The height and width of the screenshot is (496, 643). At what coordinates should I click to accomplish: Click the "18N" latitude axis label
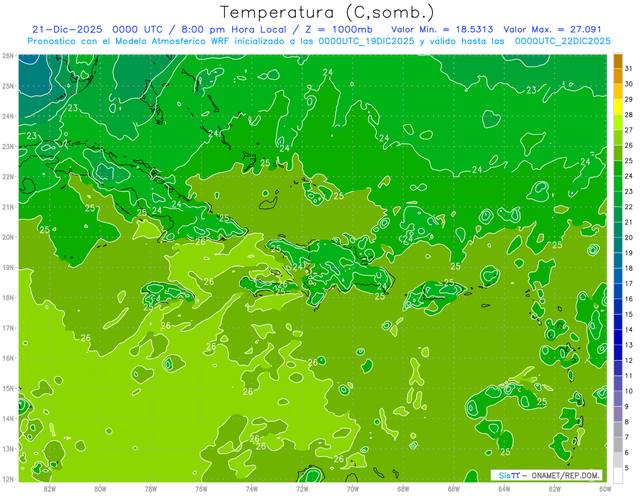[x=8, y=297]
